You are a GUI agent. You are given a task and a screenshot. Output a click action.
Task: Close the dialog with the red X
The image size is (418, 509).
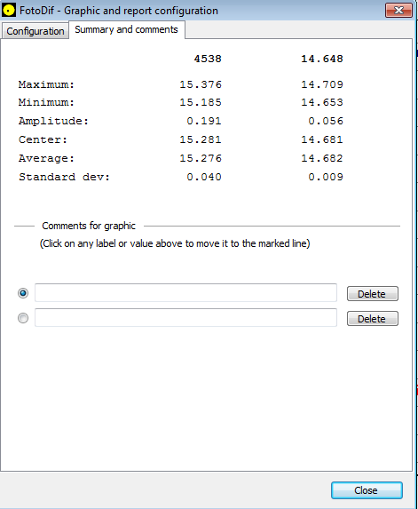click(398, 11)
